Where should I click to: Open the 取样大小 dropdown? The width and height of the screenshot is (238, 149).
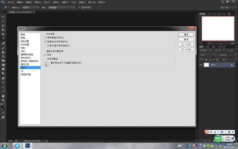pos(31,8)
